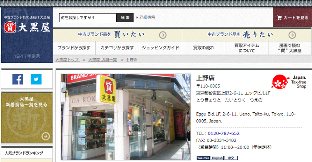Open the 買取の流れ menu item
312x162 pixels.
coord(204,48)
